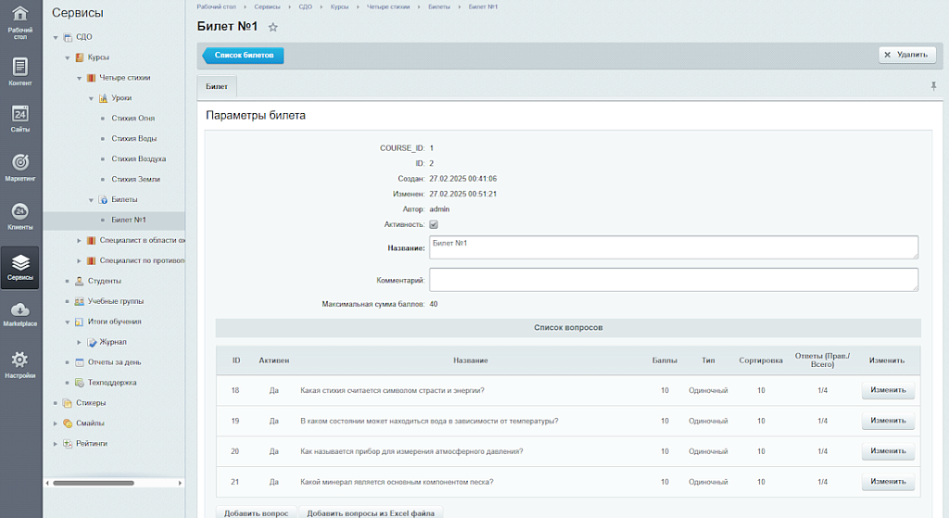This screenshot has width=949, height=518.
Task: Click the Удалить button
Action: pyautogui.click(x=906, y=55)
